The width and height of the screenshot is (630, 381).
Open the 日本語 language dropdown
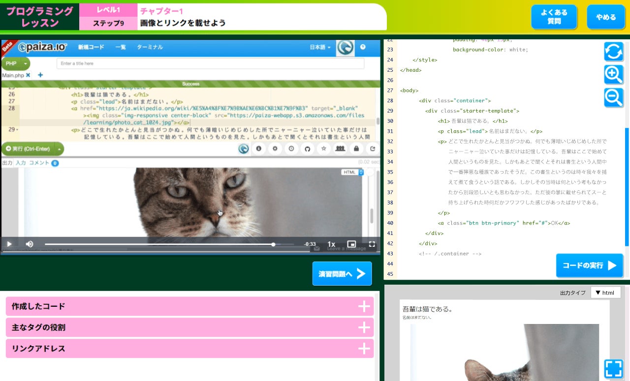(x=320, y=47)
